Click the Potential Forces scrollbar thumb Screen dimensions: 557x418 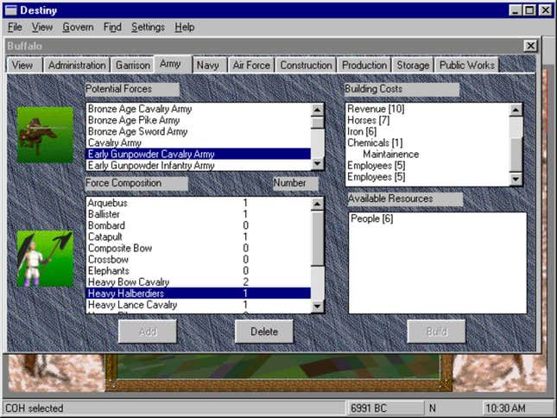[x=317, y=122]
